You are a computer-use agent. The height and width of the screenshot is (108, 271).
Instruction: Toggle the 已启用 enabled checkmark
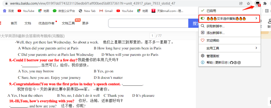pos(203,11)
